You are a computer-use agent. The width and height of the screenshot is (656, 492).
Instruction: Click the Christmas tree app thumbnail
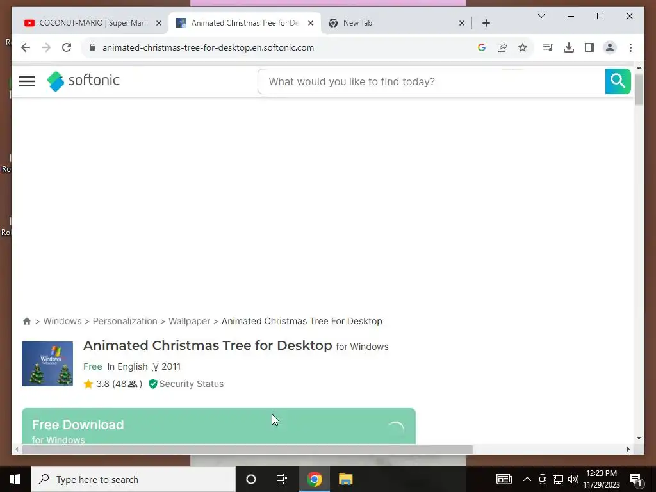(x=47, y=364)
